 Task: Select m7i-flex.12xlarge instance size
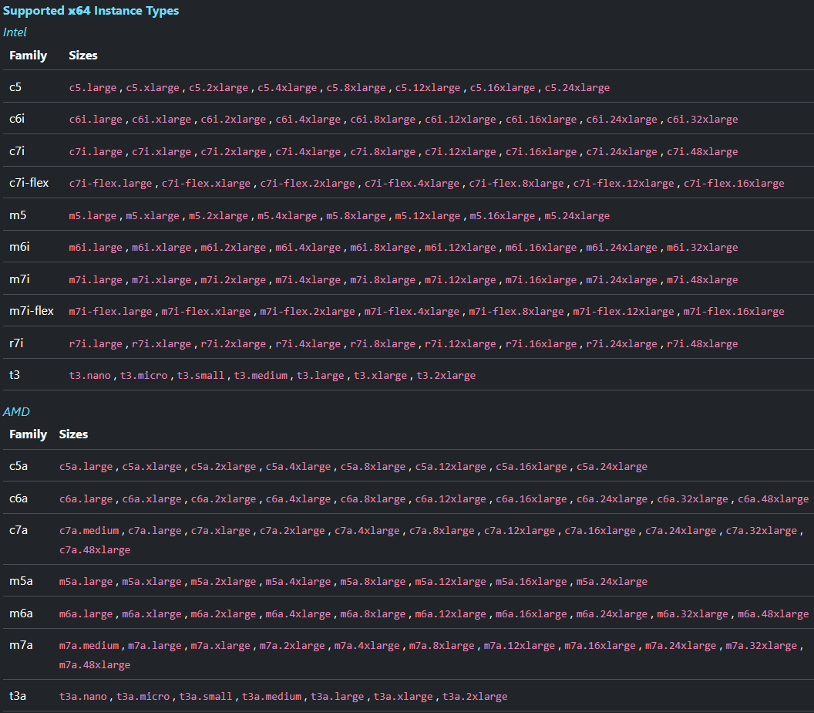coord(623,311)
